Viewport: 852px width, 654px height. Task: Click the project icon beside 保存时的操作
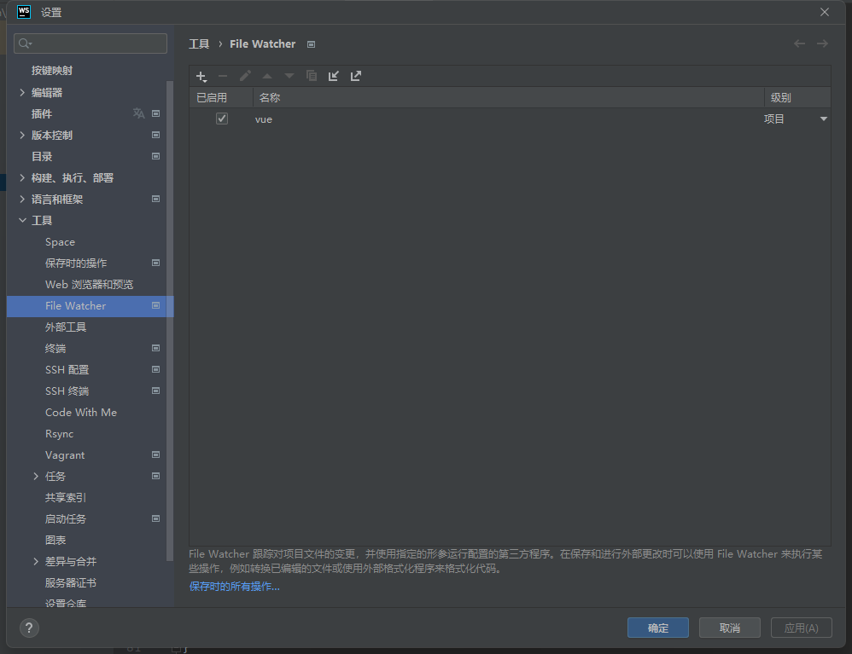[156, 263]
